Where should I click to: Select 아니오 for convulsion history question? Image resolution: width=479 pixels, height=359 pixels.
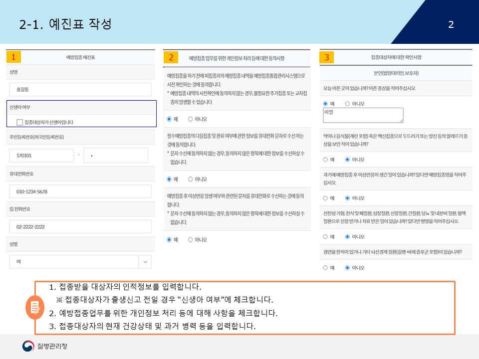tap(348, 268)
